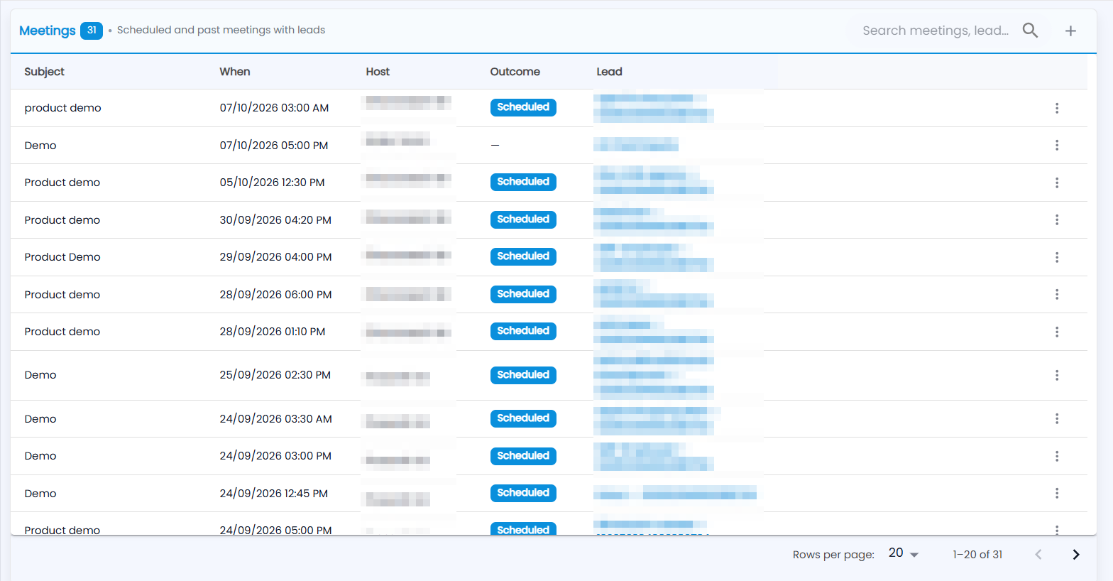Image resolution: width=1113 pixels, height=581 pixels.
Task: Click 'Product Demo' subject on 29/09/2026 row
Action: pos(62,257)
